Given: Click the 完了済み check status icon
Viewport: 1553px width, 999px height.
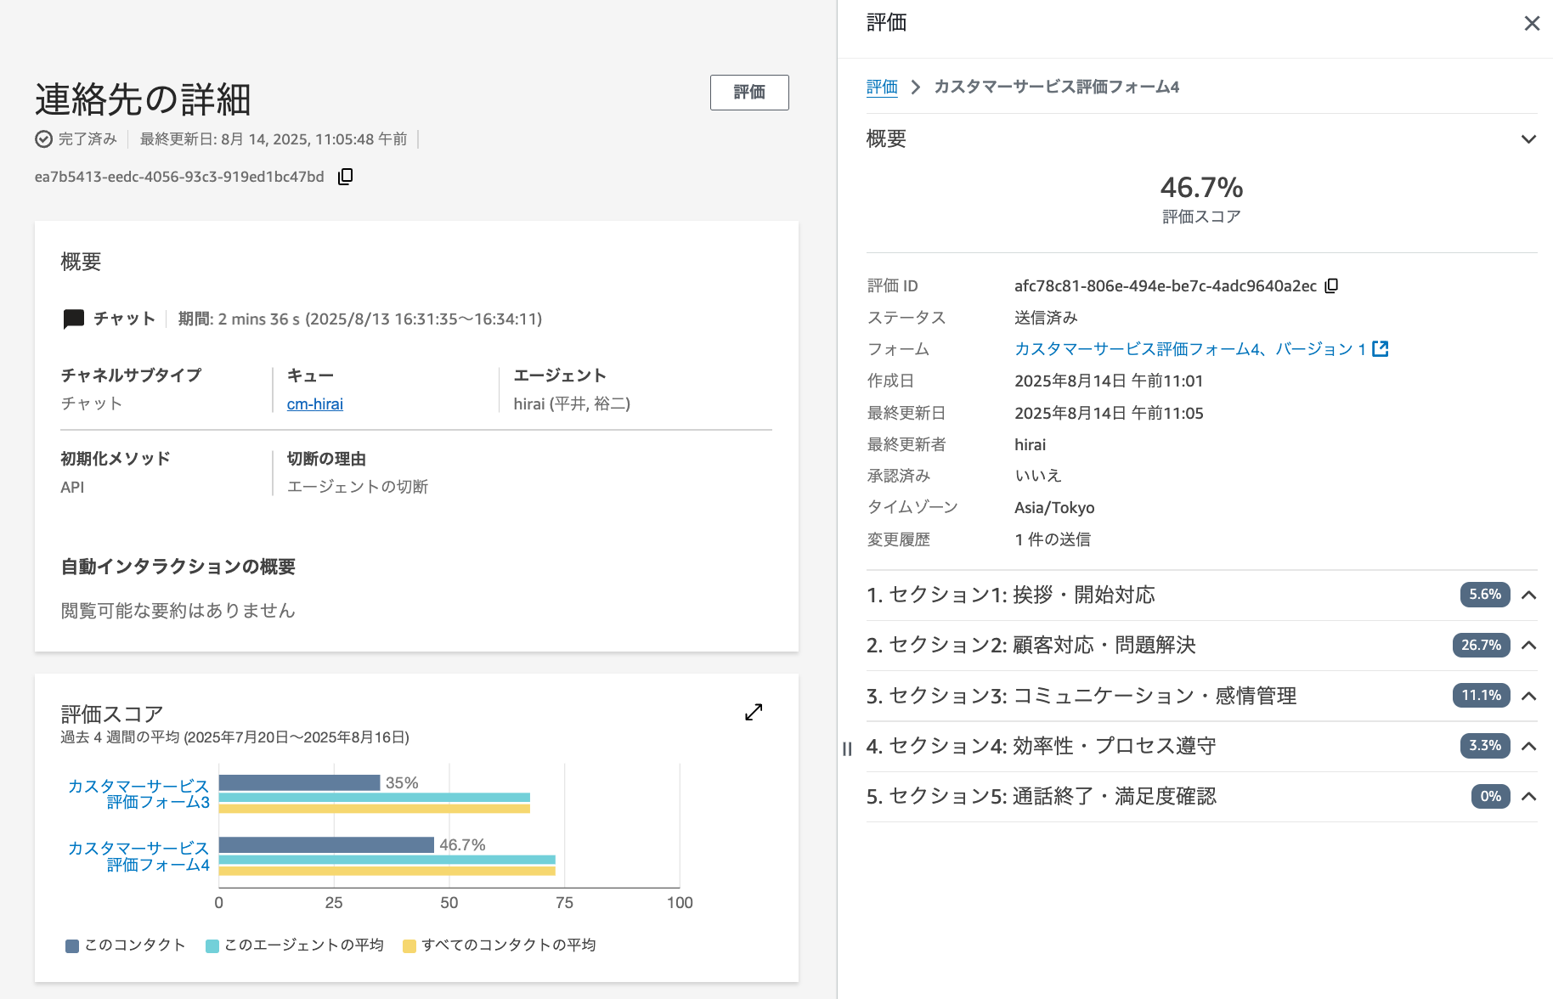Looking at the screenshot, I should tap(43, 139).
